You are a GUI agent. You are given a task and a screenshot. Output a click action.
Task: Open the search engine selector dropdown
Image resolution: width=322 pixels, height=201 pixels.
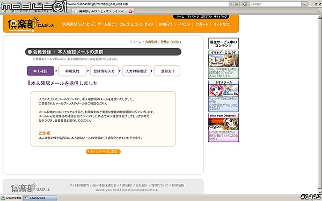click(245, 4)
